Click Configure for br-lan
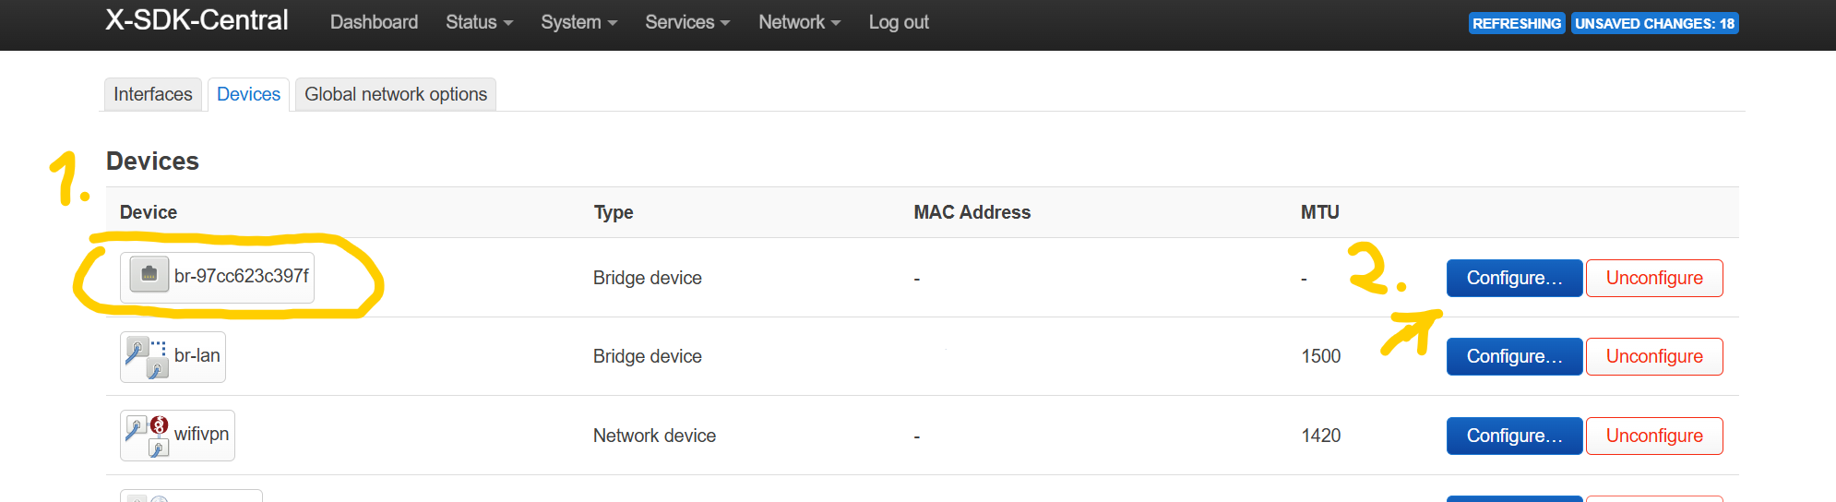This screenshot has width=1836, height=502. click(x=1514, y=356)
